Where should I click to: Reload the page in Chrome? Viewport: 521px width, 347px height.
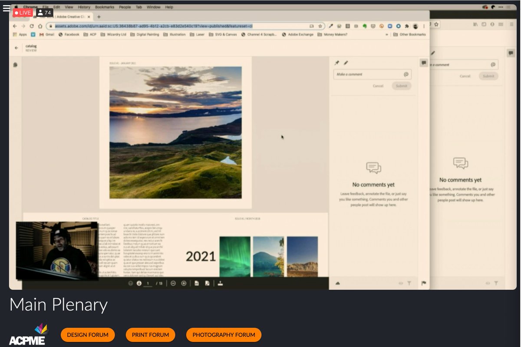(32, 26)
